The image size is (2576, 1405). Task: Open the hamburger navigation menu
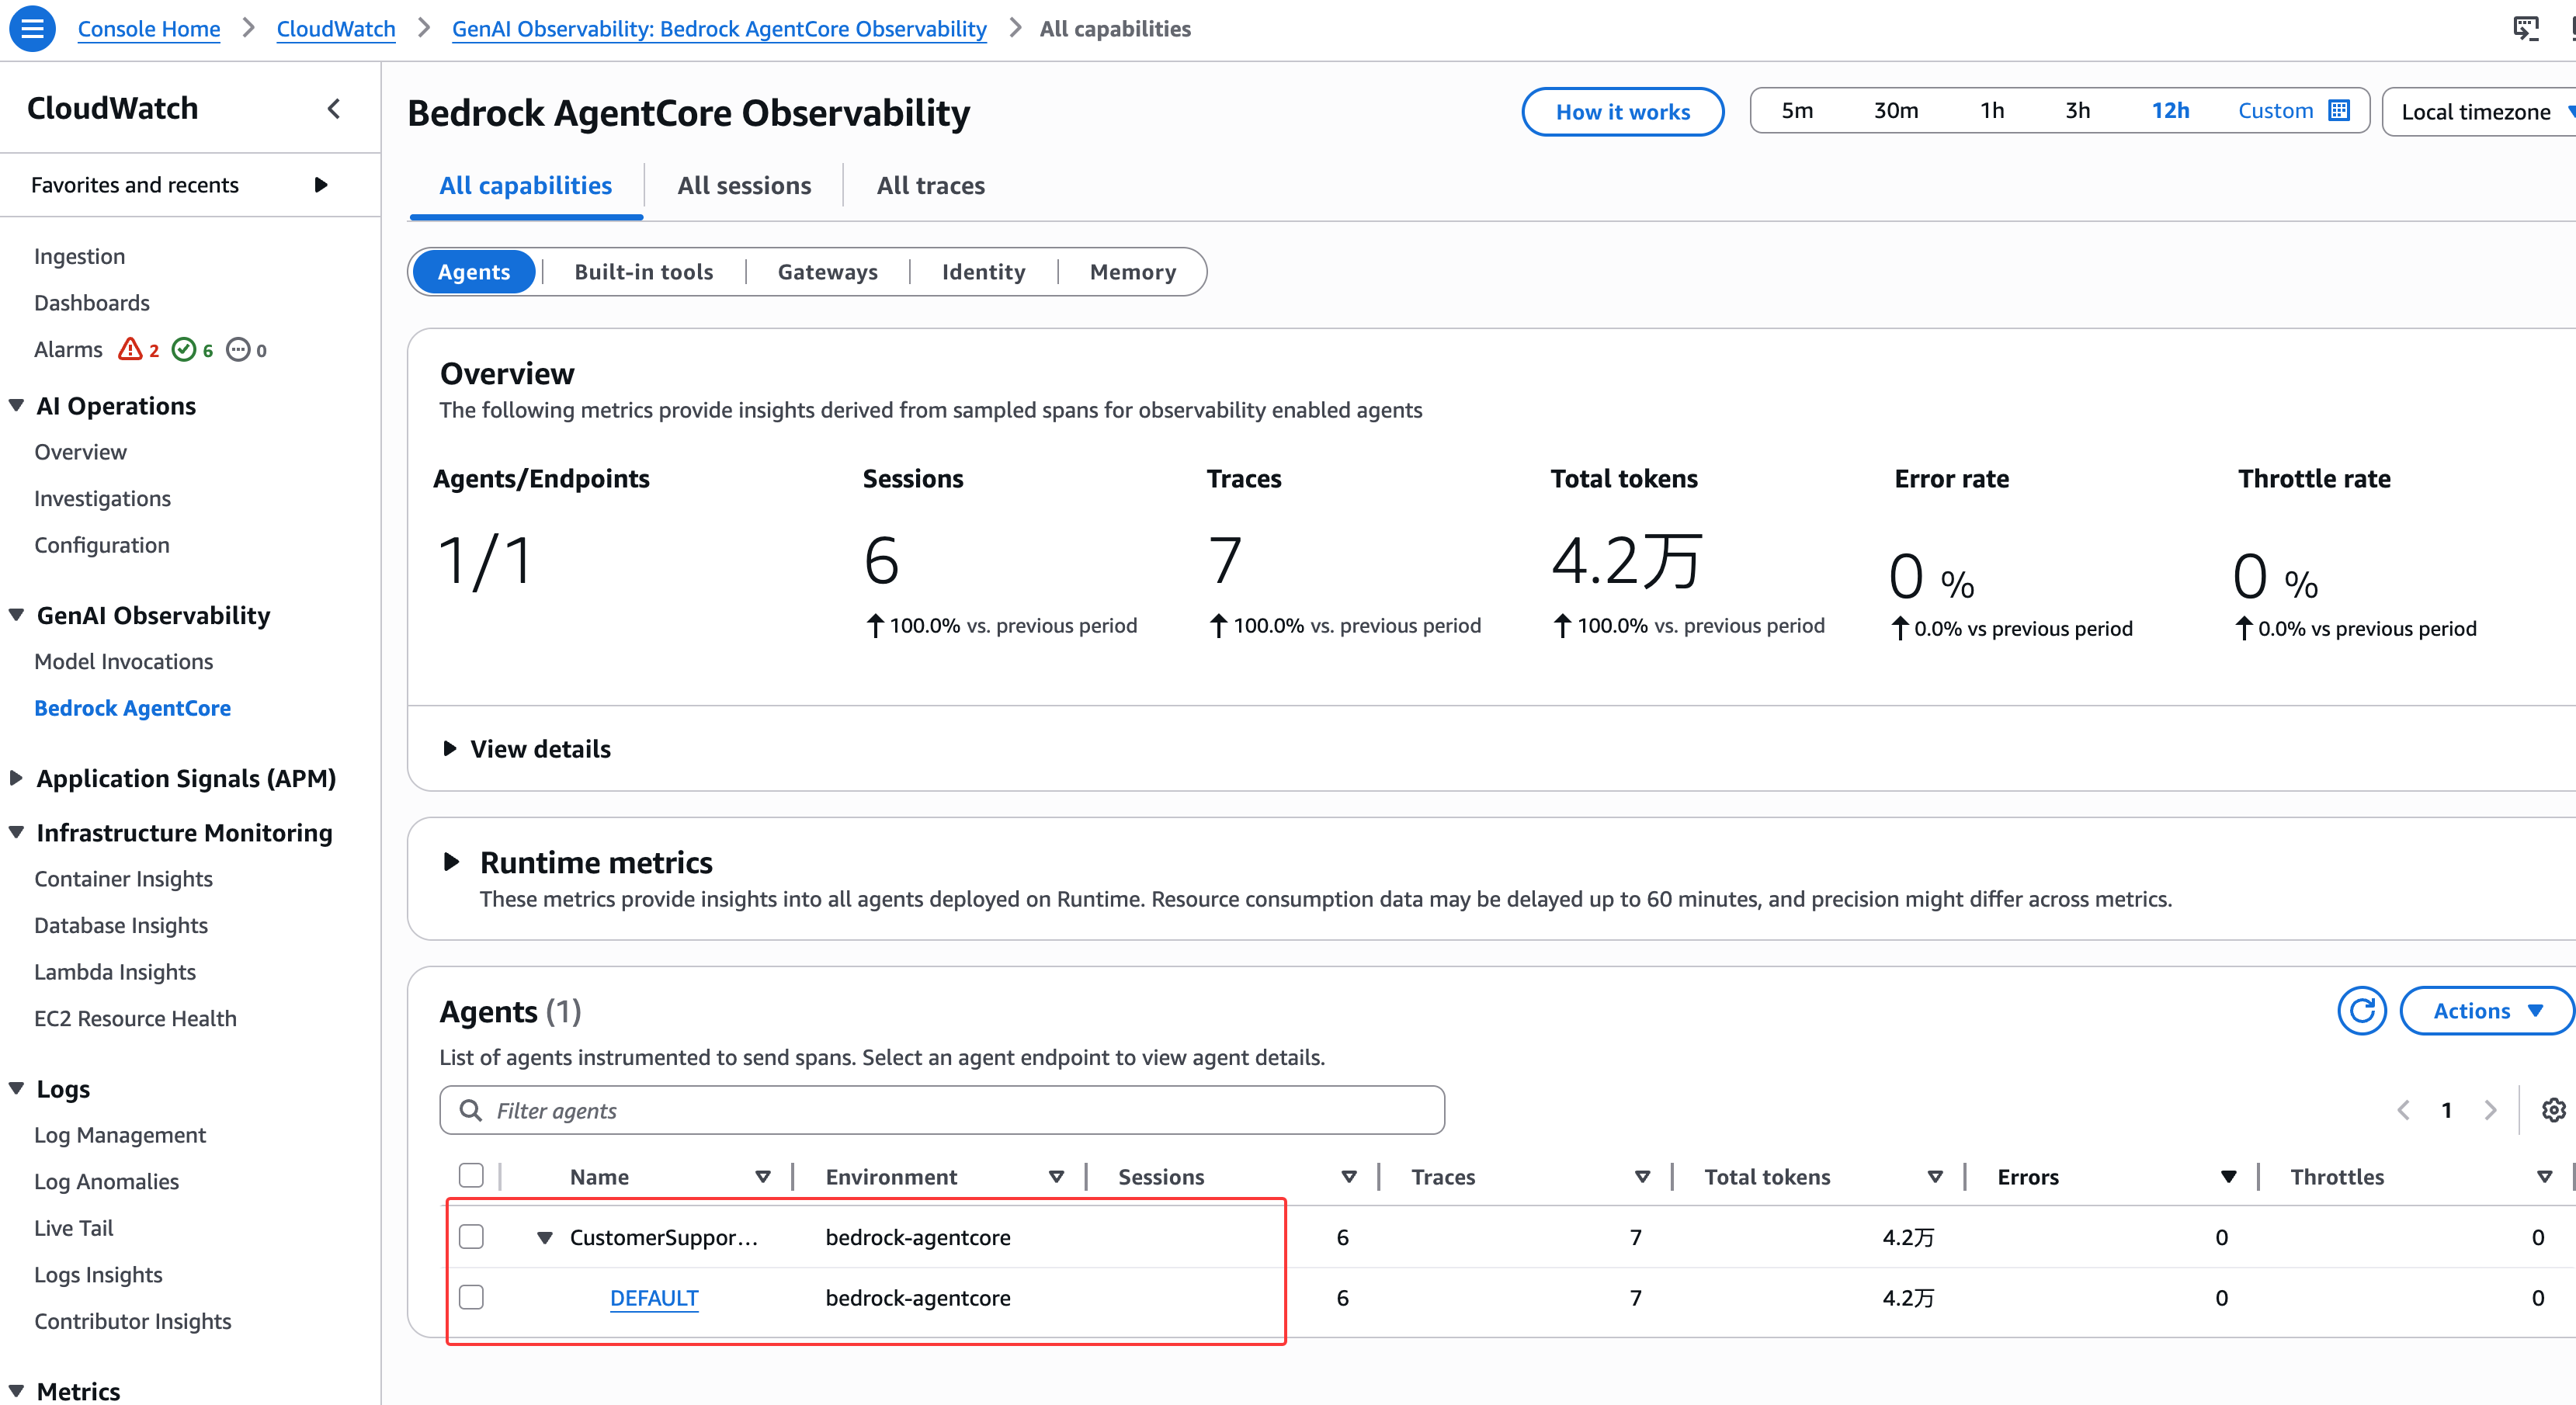tap(32, 28)
